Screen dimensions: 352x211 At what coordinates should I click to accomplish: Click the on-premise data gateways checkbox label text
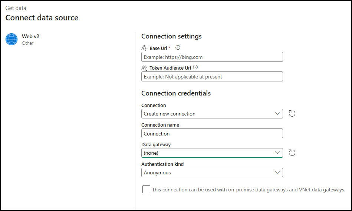point(249,190)
